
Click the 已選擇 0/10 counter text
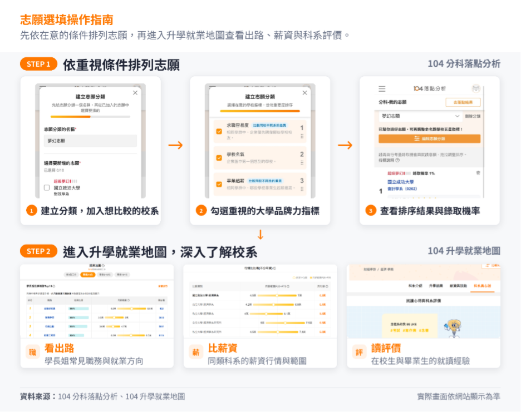pyautogui.click(x=54, y=170)
